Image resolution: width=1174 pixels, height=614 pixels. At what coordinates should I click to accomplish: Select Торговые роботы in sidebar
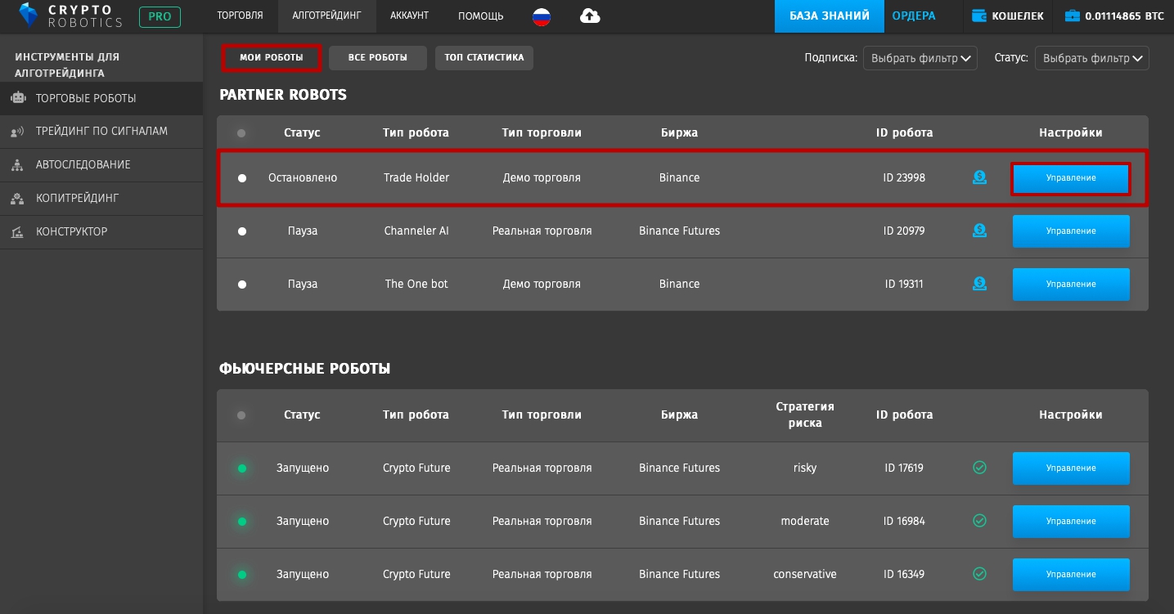coord(101,98)
